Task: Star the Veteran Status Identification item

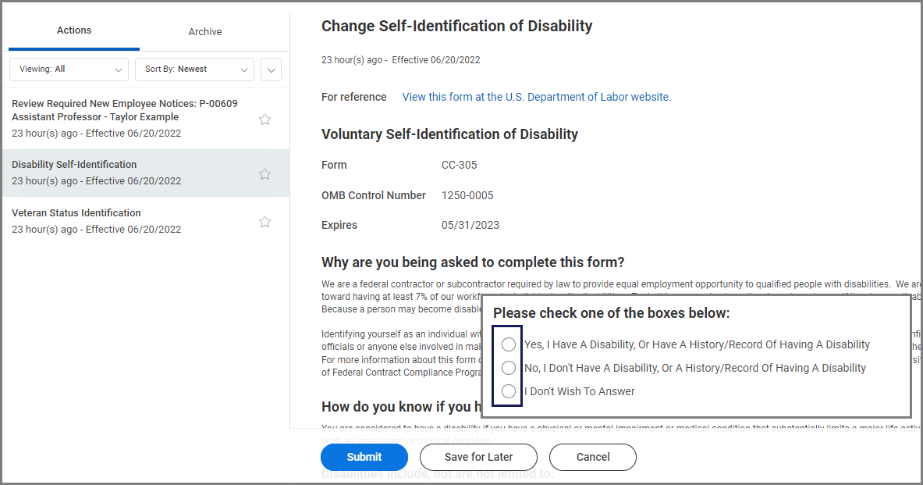Action: click(264, 222)
